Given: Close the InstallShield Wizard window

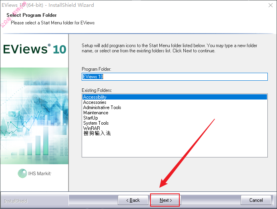Looking at the screenshot, I should tap(271, 5).
